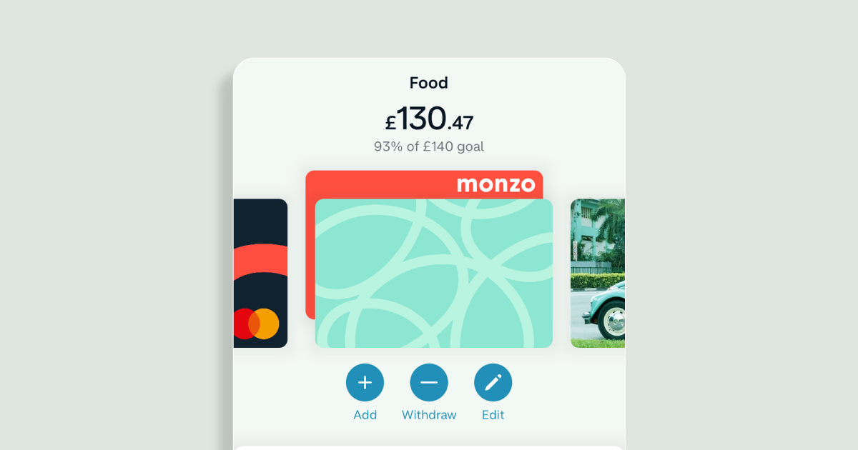Click the Food pot title
The image size is (858, 450).
coord(429,83)
